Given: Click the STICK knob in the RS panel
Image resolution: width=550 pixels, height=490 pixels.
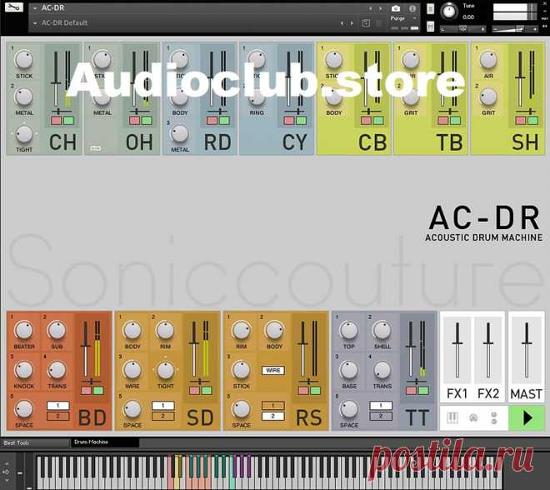Looking at the screenshot, I should (x=242, y=370).
